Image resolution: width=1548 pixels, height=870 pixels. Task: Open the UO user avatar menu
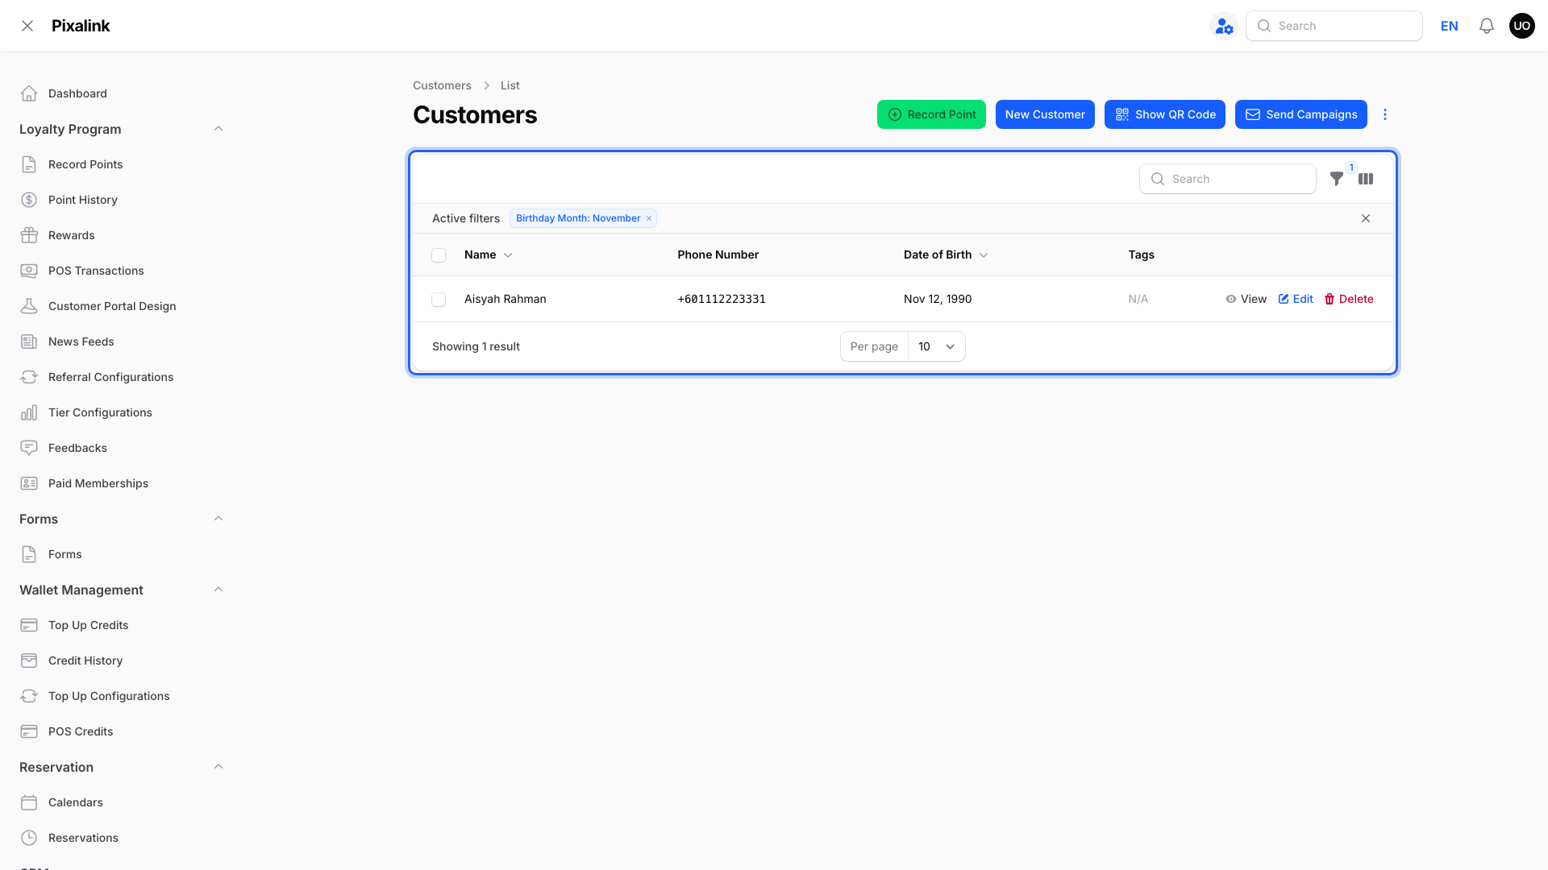1522,26
